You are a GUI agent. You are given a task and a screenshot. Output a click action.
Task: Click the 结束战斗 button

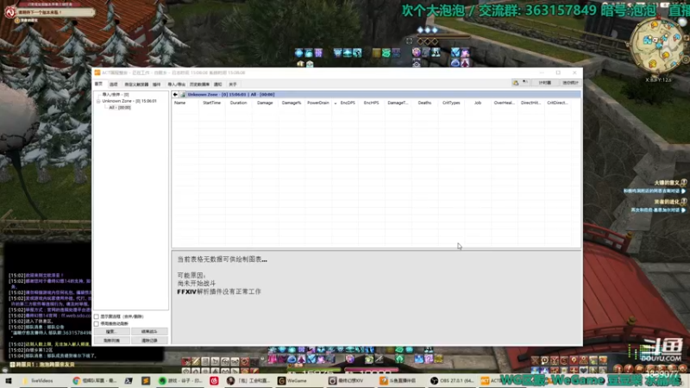click(149, 331)
